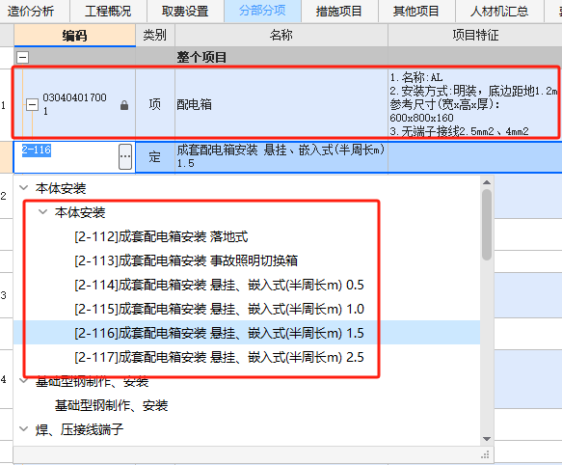The width and height of the screenshot is (562, 465).
Task: Click the dropdown scrollbar down arrow
Action: 487,439
